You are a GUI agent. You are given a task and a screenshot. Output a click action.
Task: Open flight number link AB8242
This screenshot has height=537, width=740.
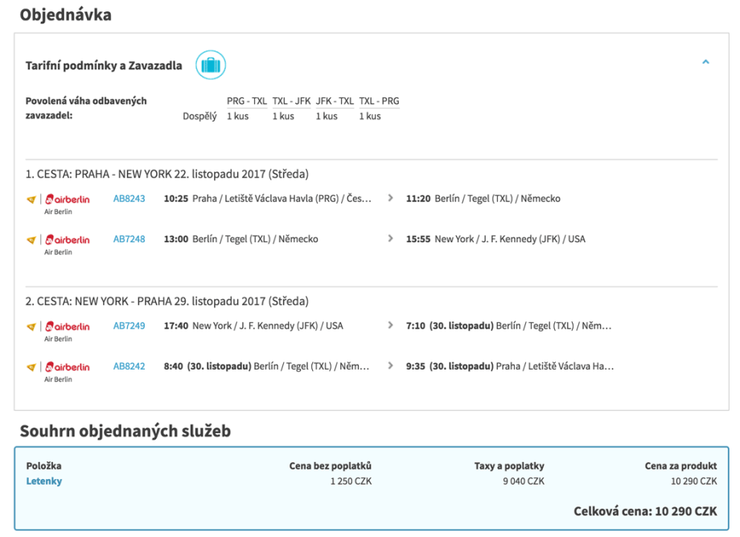pyautogui.click(x=129, y=366)
